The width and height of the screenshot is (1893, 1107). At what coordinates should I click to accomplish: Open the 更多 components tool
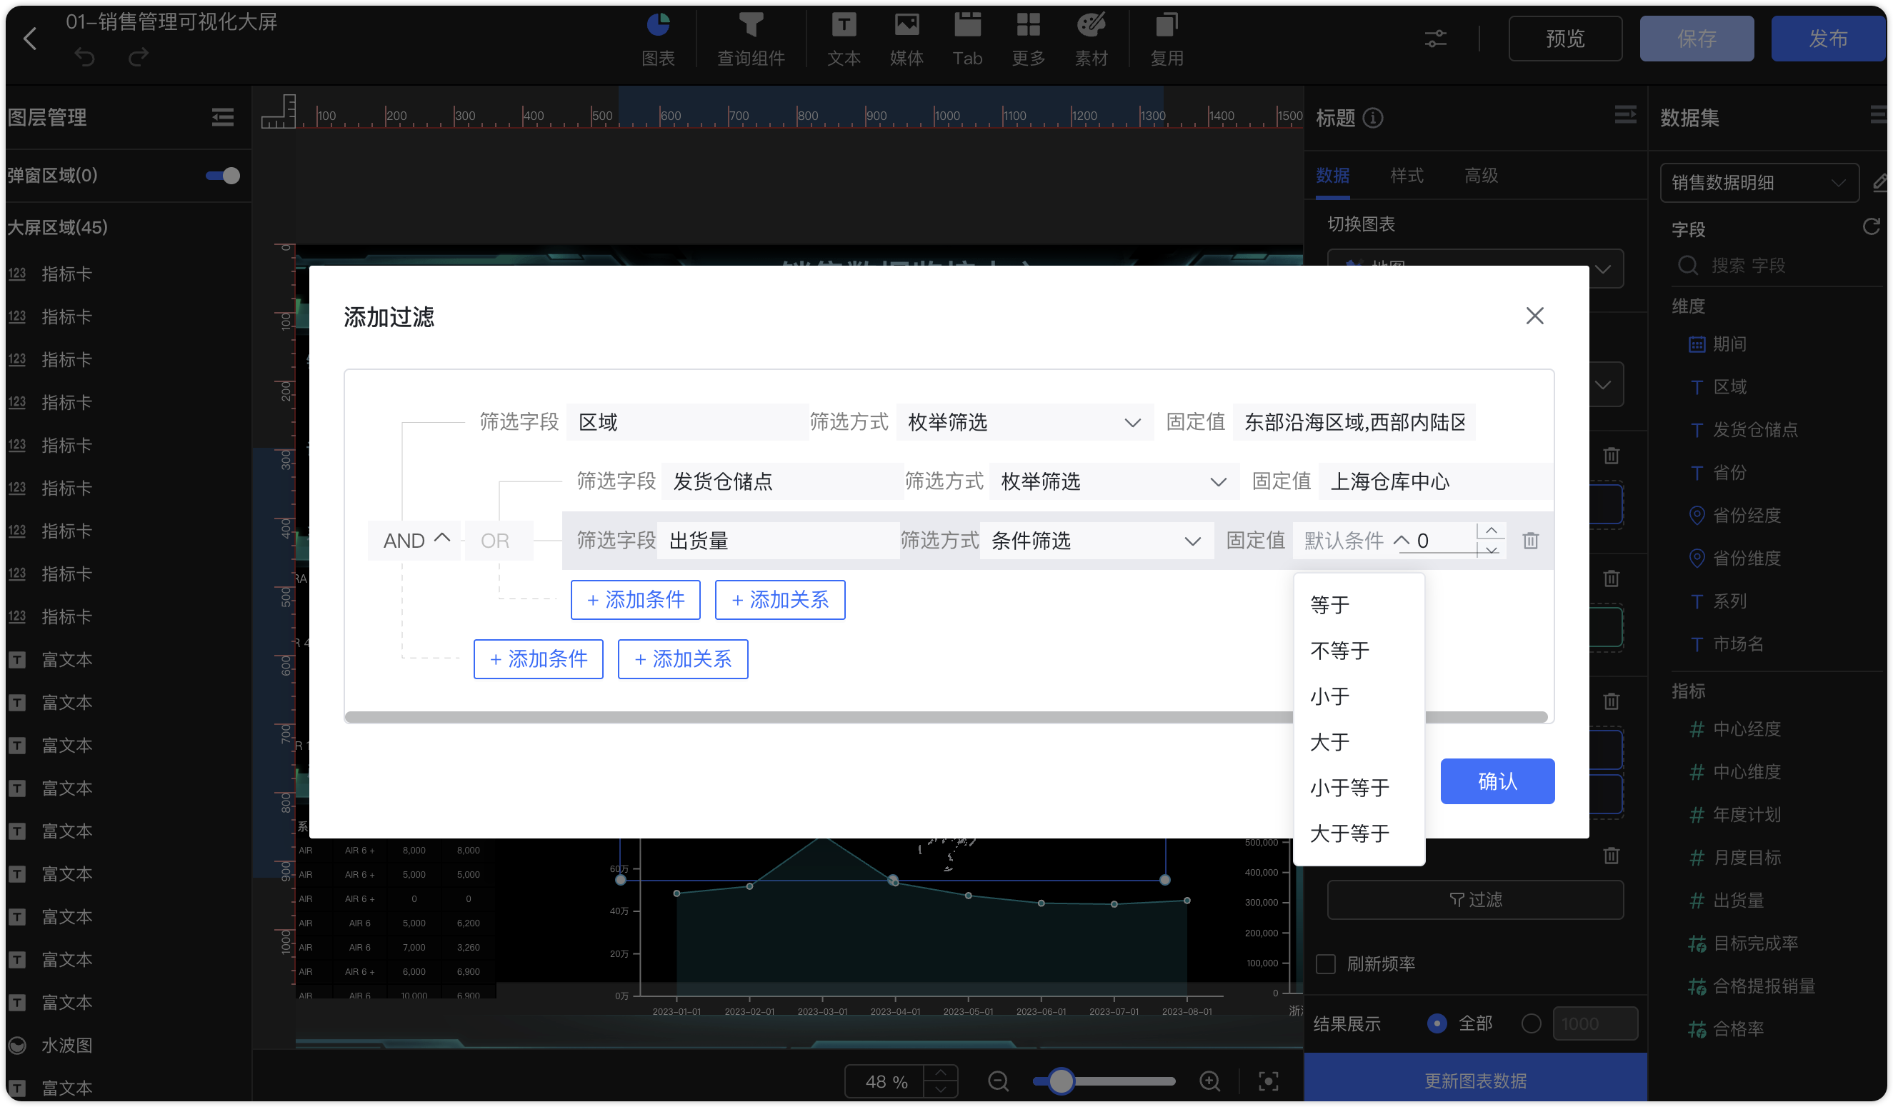[1029, 39]
